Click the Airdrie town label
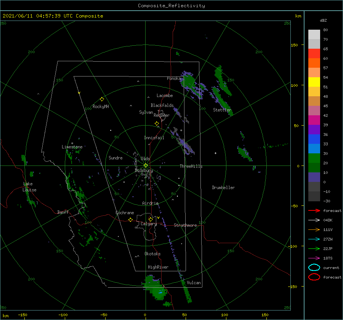This screenshot has height=320, width=343. (150, 203)
